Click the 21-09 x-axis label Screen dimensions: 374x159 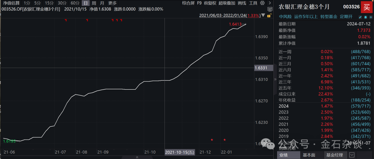103,152
